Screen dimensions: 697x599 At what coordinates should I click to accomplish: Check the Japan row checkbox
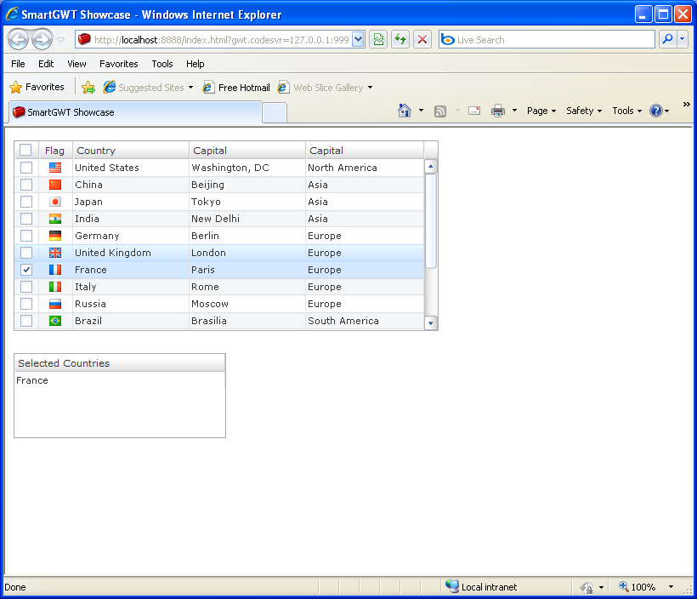[x=26, y=202]
